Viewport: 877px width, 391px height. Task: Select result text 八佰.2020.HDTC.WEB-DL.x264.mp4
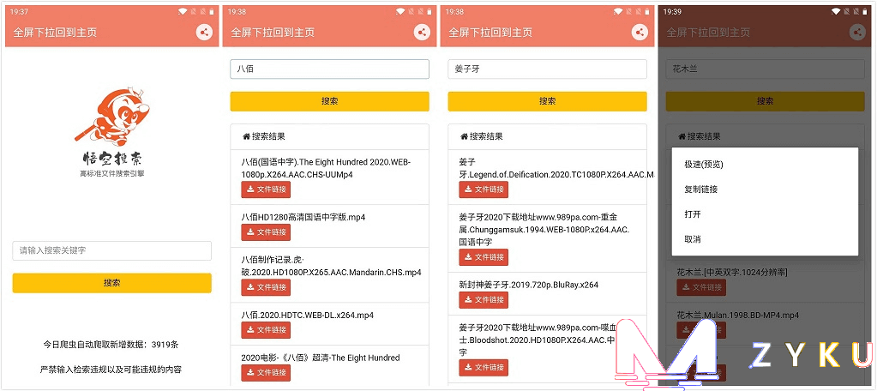[307, 315]
